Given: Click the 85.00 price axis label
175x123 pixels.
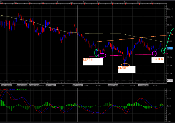Looking at the screenshot, I should (x=170, y=65).
